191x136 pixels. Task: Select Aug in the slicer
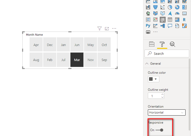point(36,60)
